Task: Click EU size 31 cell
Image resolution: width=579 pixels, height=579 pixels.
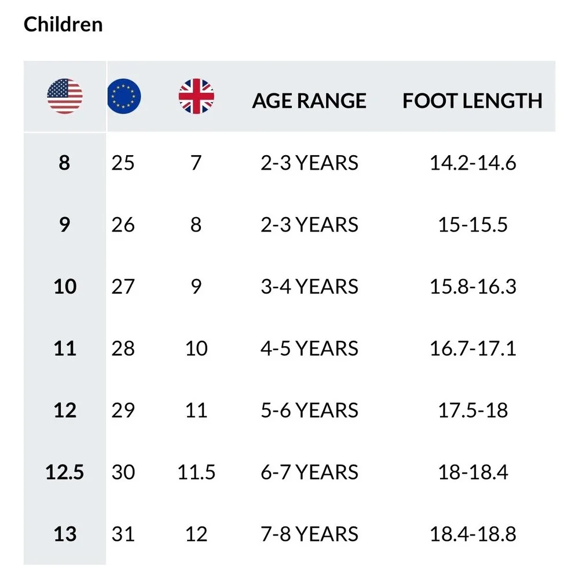Action: coord(123,534)
